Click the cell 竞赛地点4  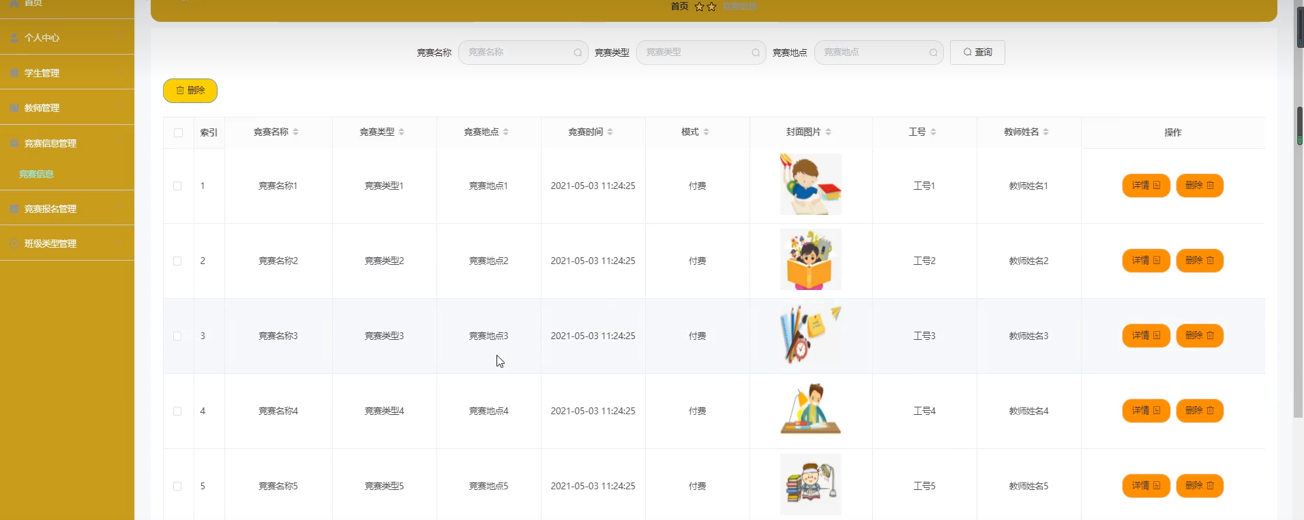(x=489, y=411)
